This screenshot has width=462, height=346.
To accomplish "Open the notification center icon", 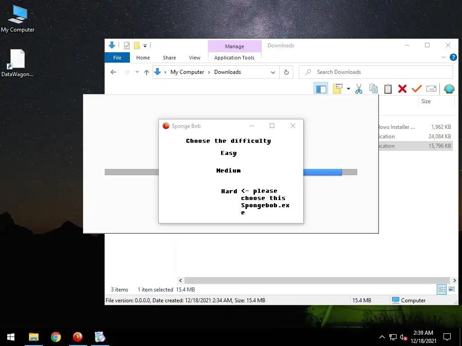I will [x=447, y=337].
